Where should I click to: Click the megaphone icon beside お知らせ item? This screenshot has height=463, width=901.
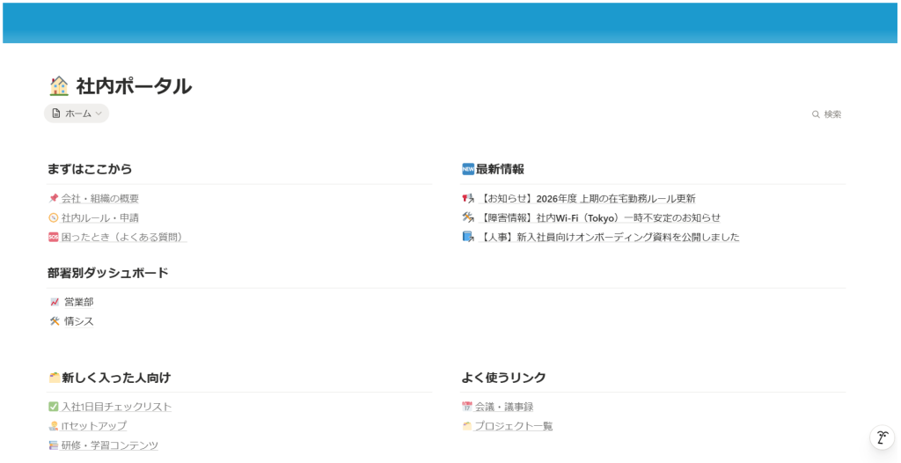pos(468,199)
